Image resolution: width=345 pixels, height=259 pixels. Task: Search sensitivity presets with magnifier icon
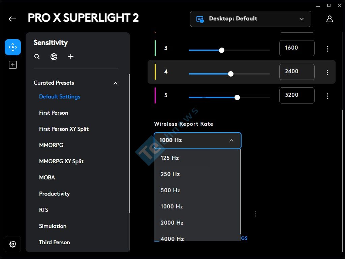(37, 57)
